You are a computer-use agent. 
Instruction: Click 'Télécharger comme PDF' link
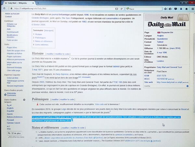coord(15,82)
